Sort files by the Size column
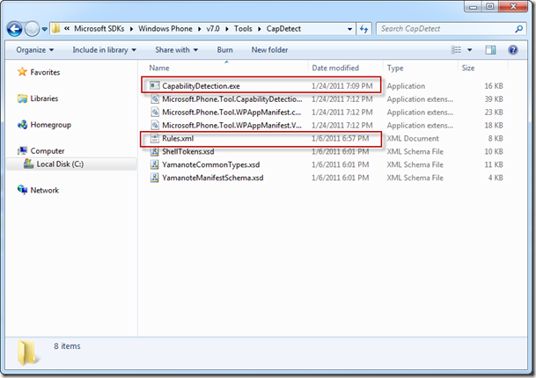Screen dimensions: 536x378 tap(468, 68)
